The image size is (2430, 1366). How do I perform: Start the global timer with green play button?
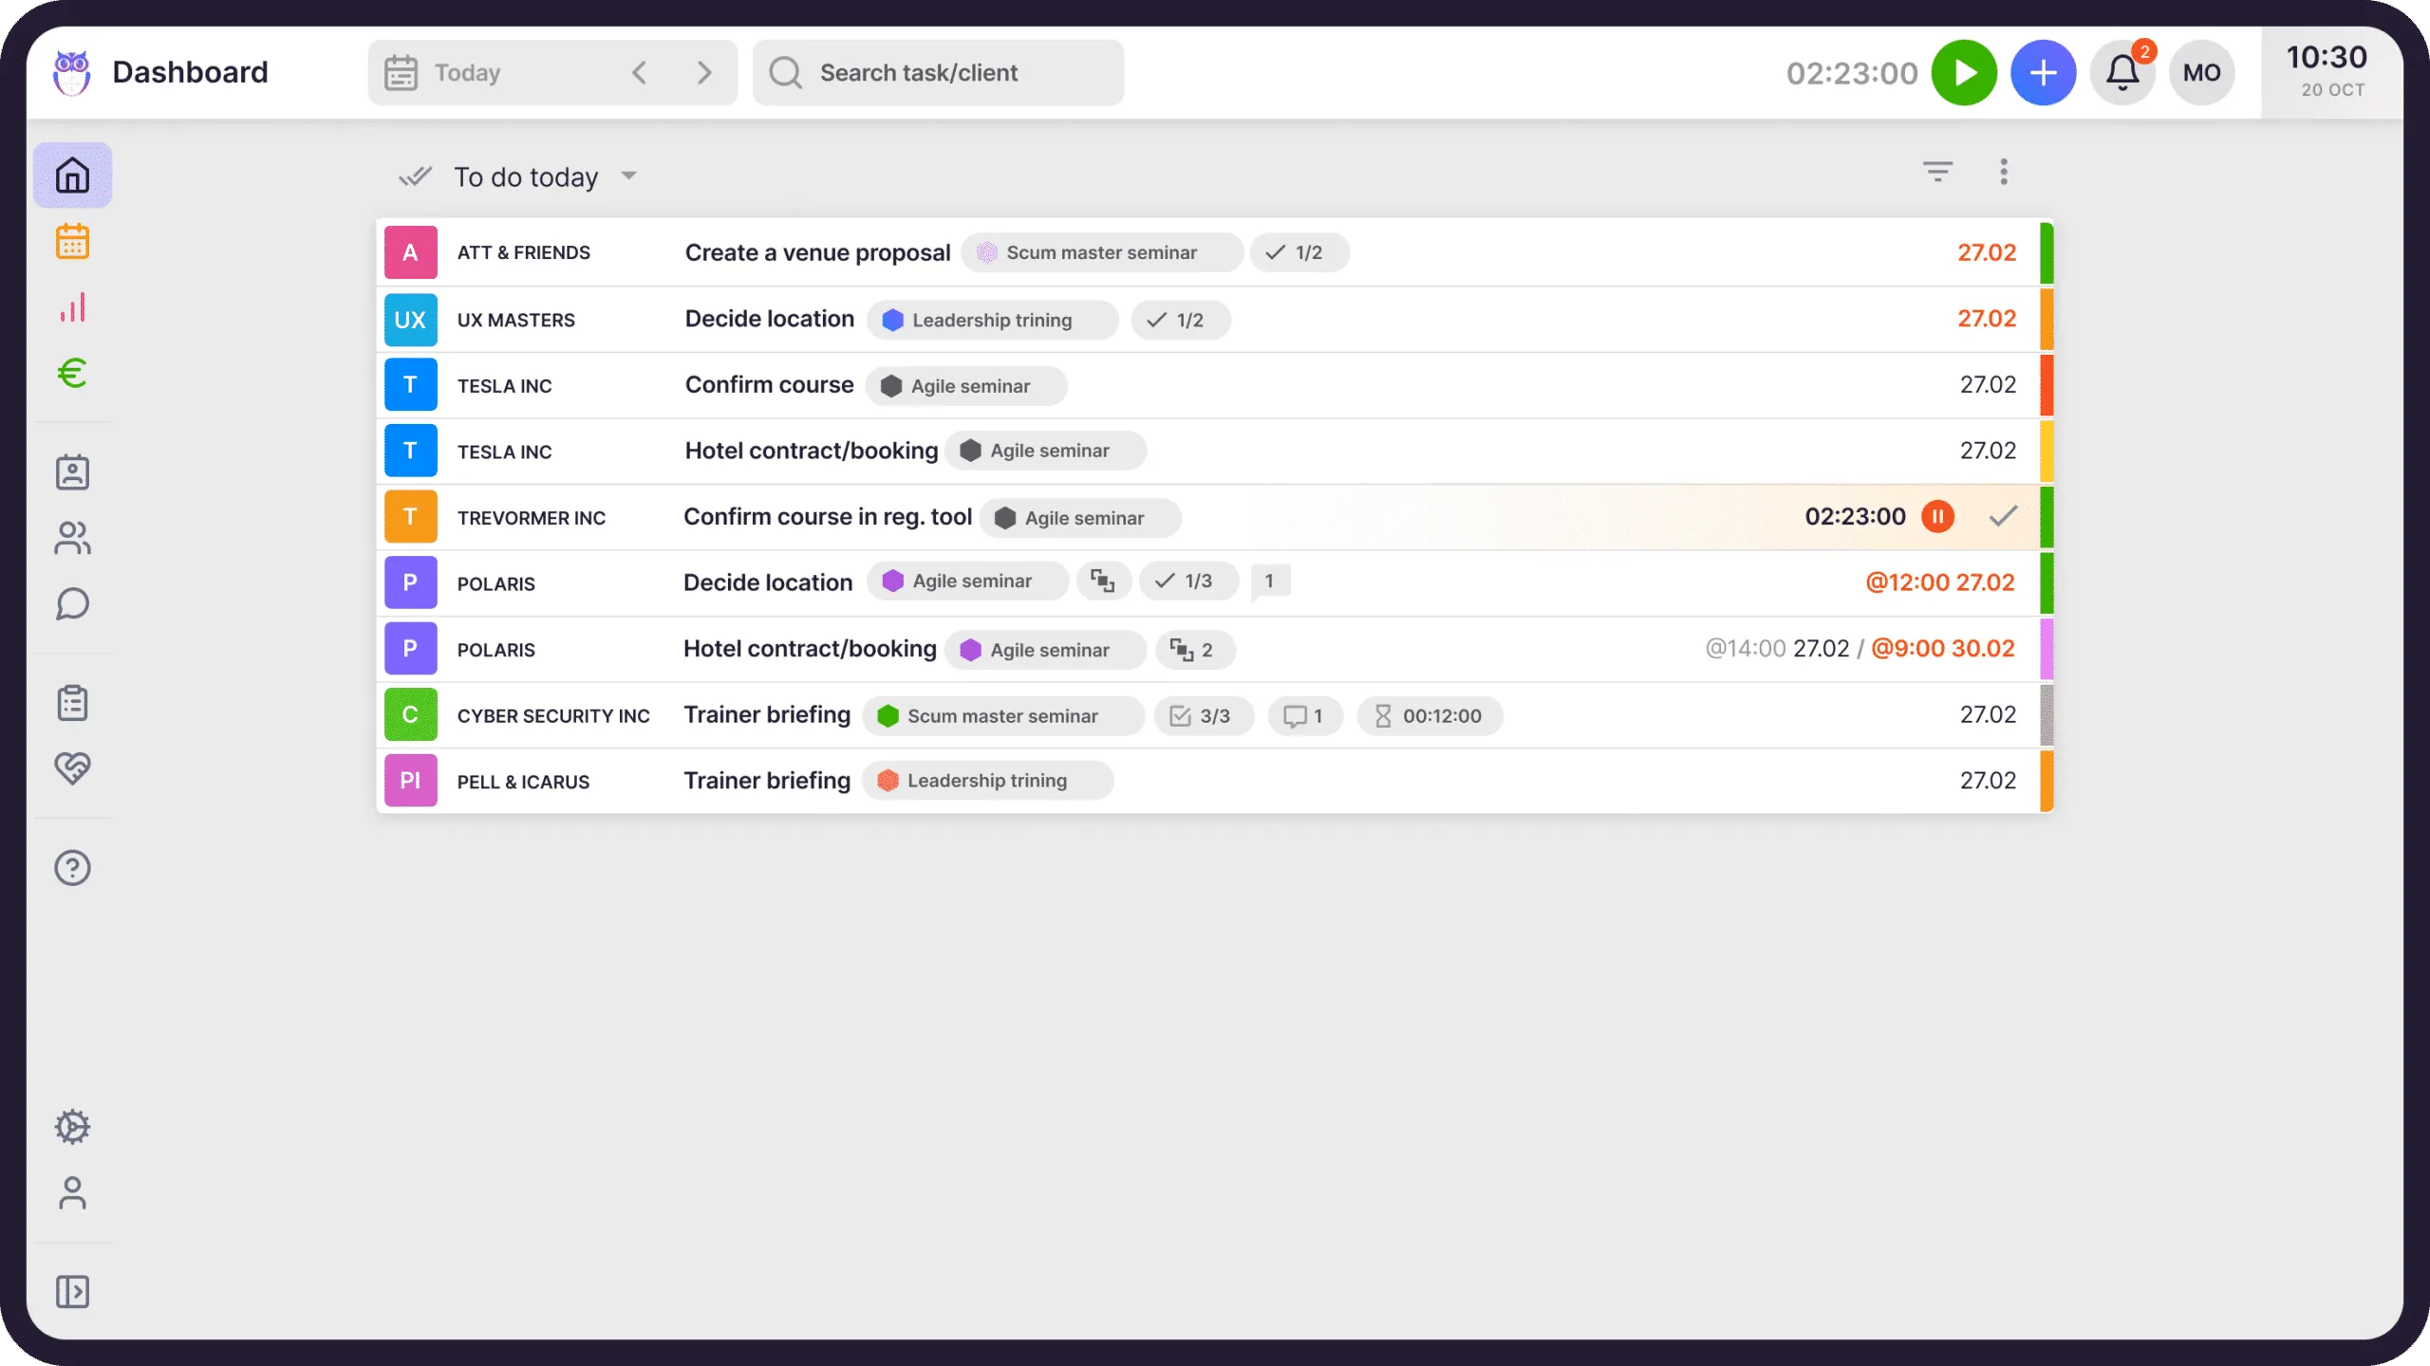coord(1963,72)
